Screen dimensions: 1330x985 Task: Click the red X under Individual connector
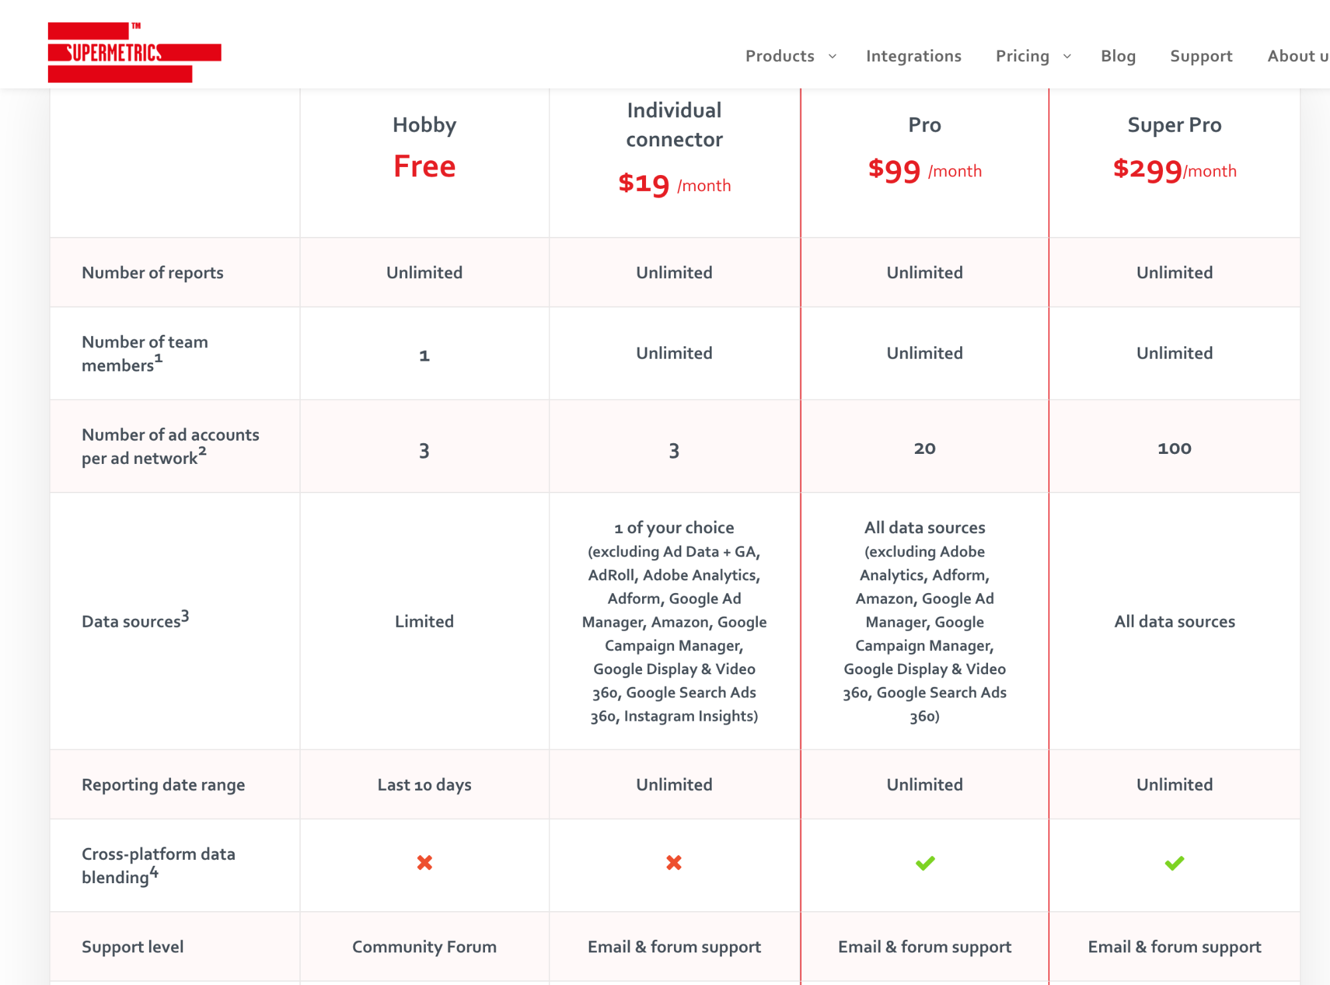[674, 863]
